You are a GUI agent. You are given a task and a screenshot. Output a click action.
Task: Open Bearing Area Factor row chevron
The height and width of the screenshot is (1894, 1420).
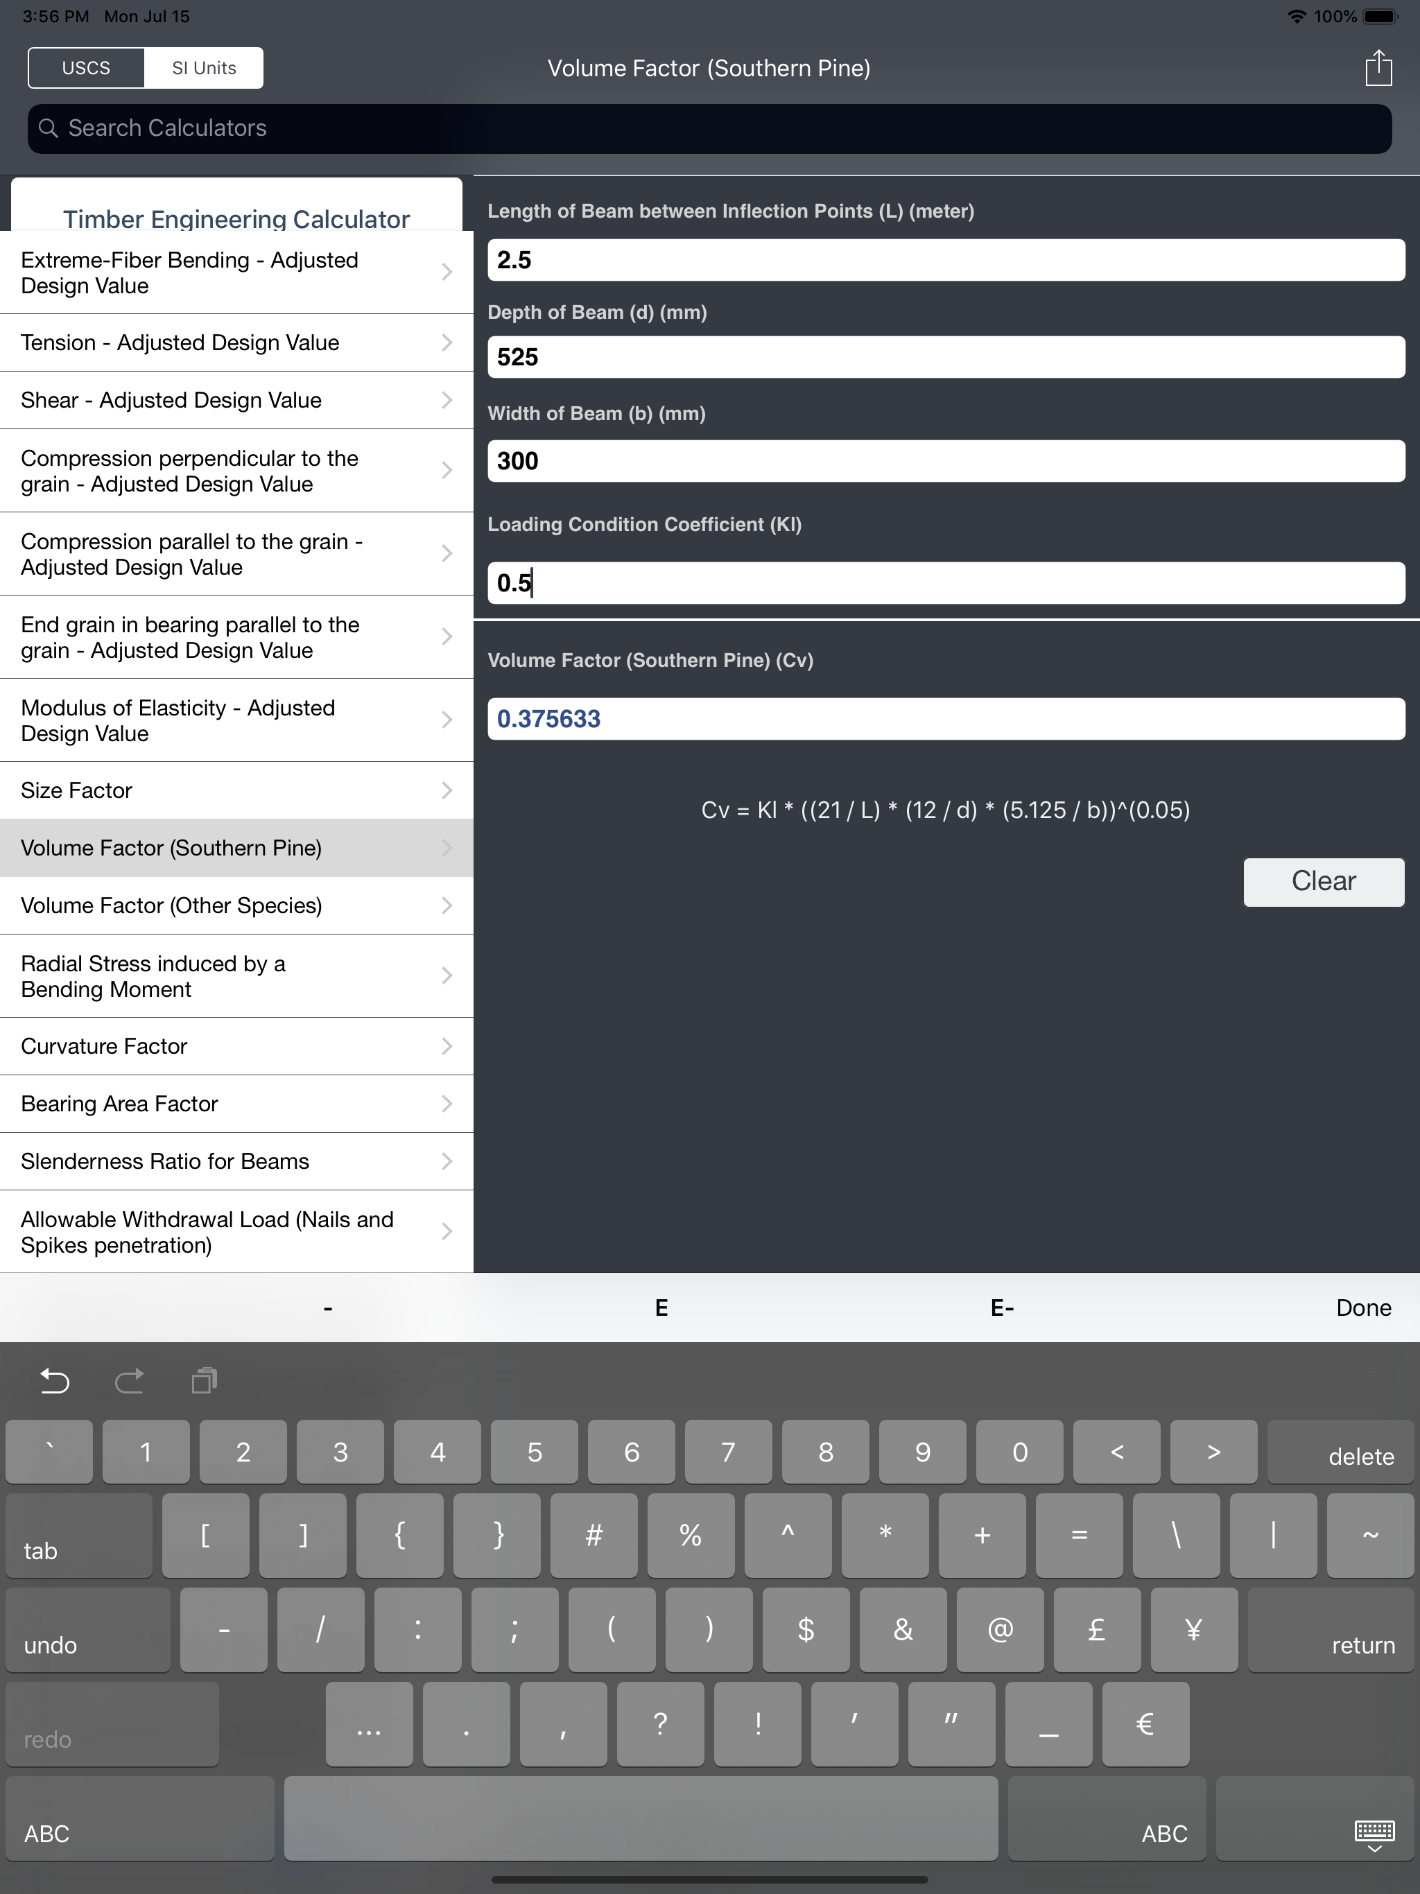pos(447,1104)
